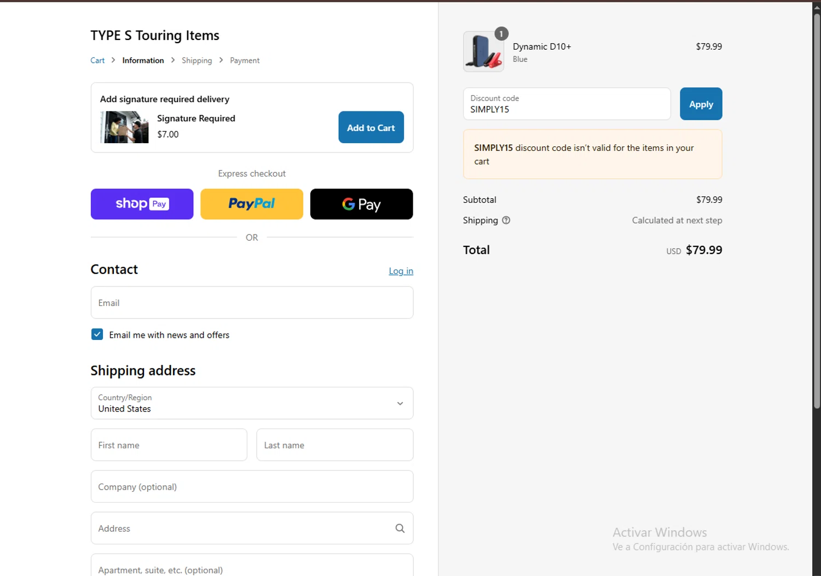Checkout with Shop Pay

pos(142,204)
